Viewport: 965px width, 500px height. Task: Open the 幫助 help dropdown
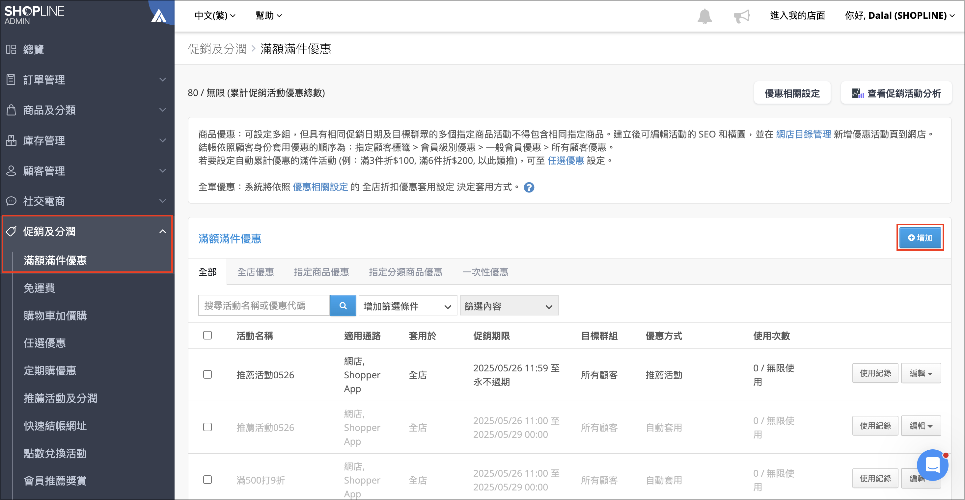pyautogui.click(x=269, y=16)
